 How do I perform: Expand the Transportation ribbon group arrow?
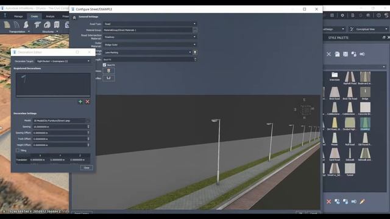pyautogui.click(x=29, y=32)
